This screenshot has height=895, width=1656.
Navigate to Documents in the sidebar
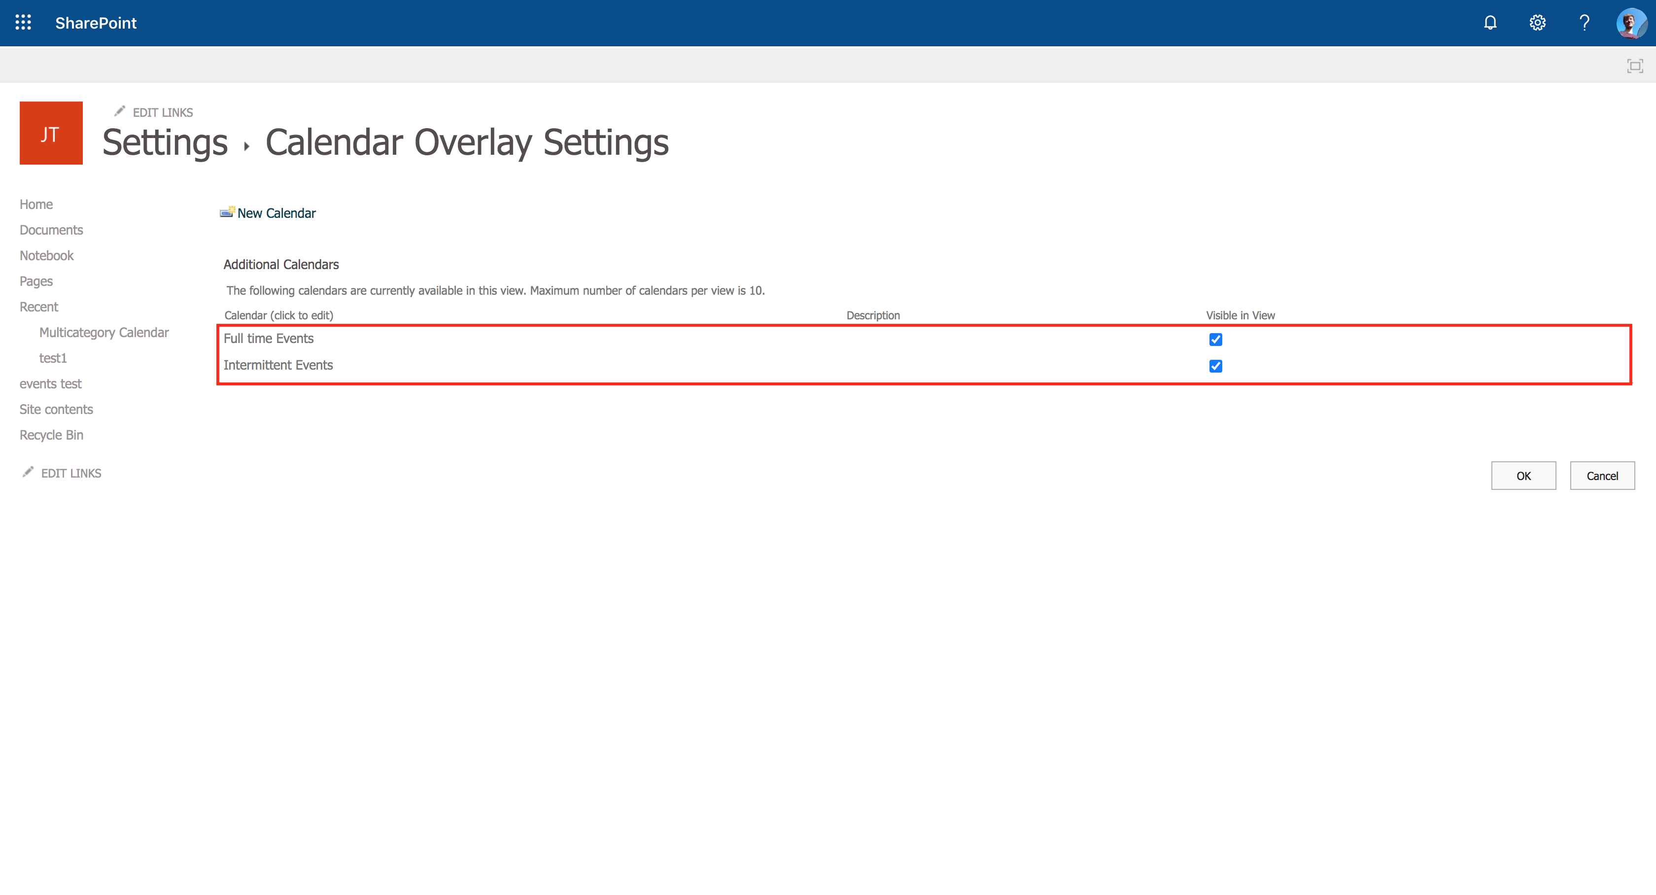(51, 229)
